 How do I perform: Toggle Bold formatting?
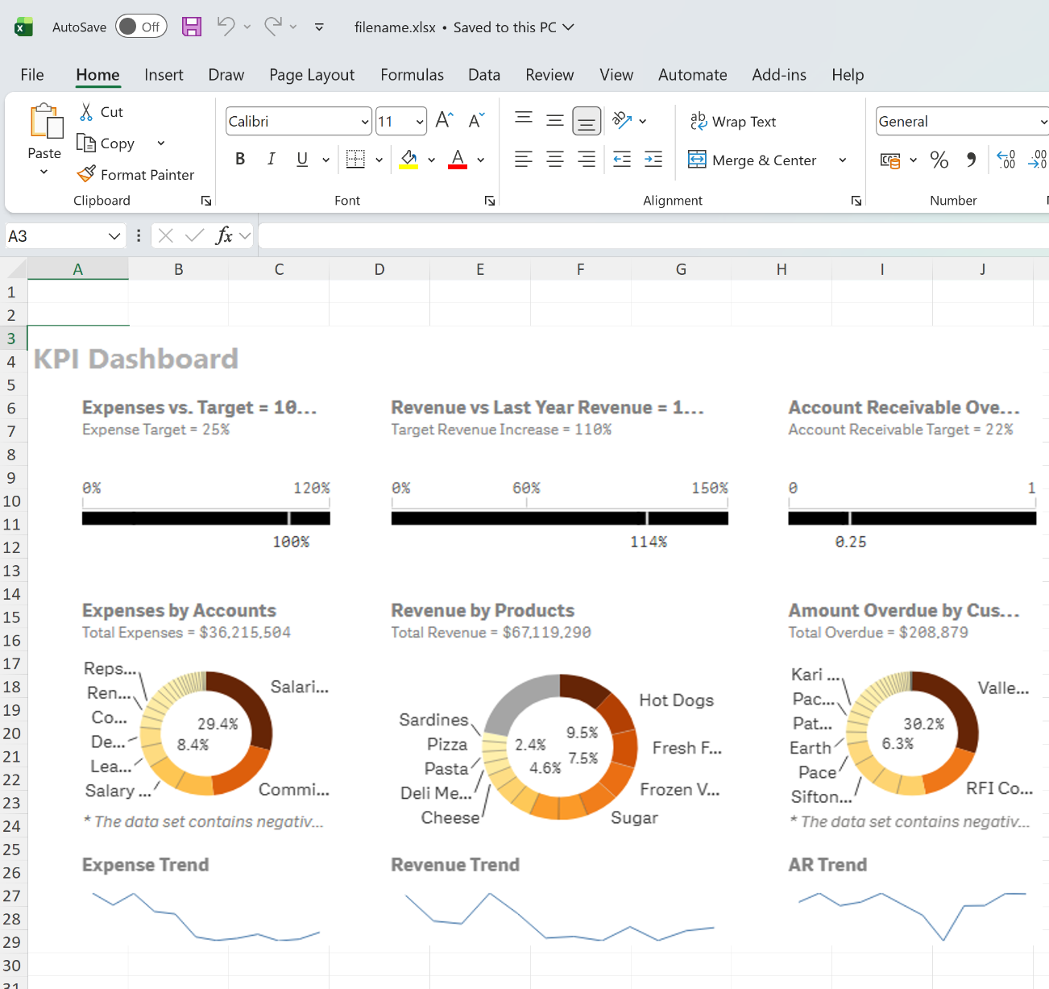(x=240, y=160)
